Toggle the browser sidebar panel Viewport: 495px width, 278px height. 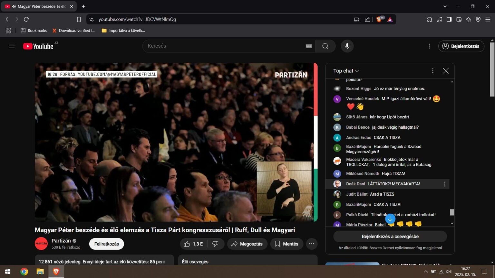(449, 19)
